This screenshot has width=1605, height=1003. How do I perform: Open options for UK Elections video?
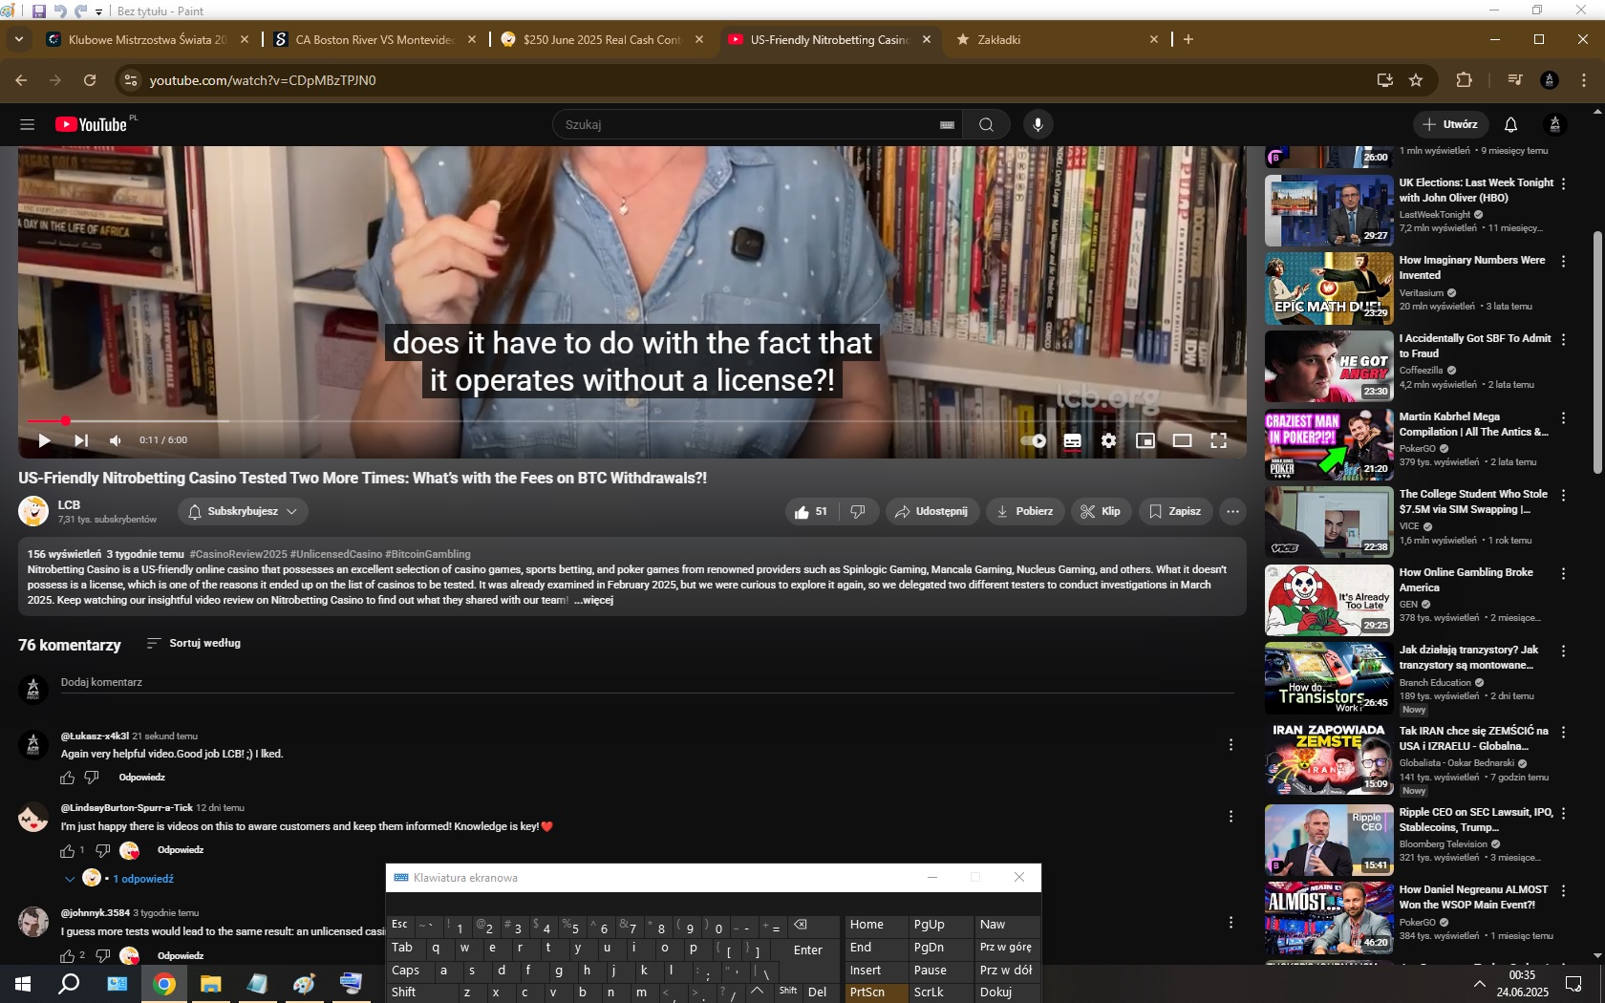pyautogui.click(x=1563, y=183)
